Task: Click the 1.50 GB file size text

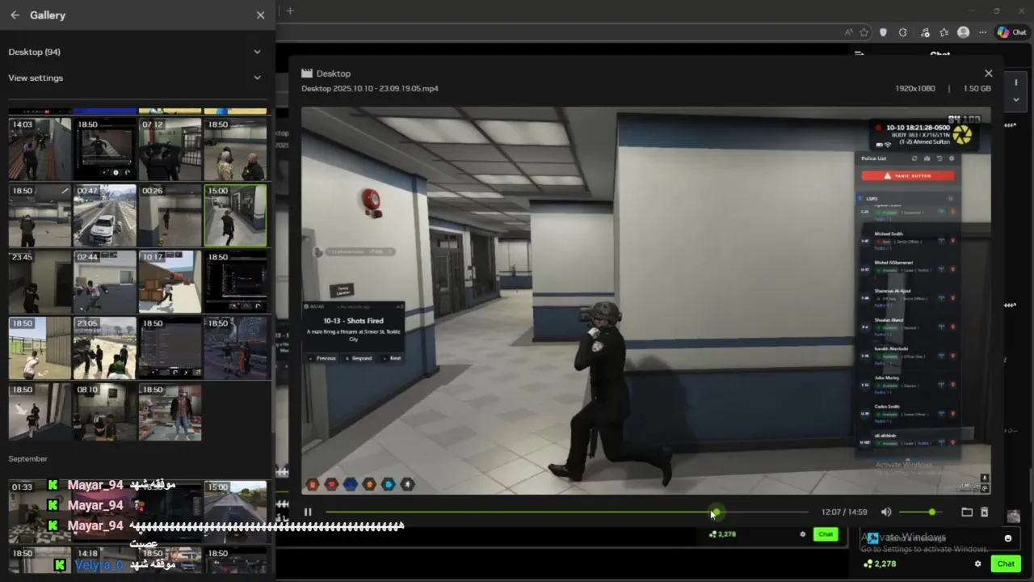Action: click(977, 88)
